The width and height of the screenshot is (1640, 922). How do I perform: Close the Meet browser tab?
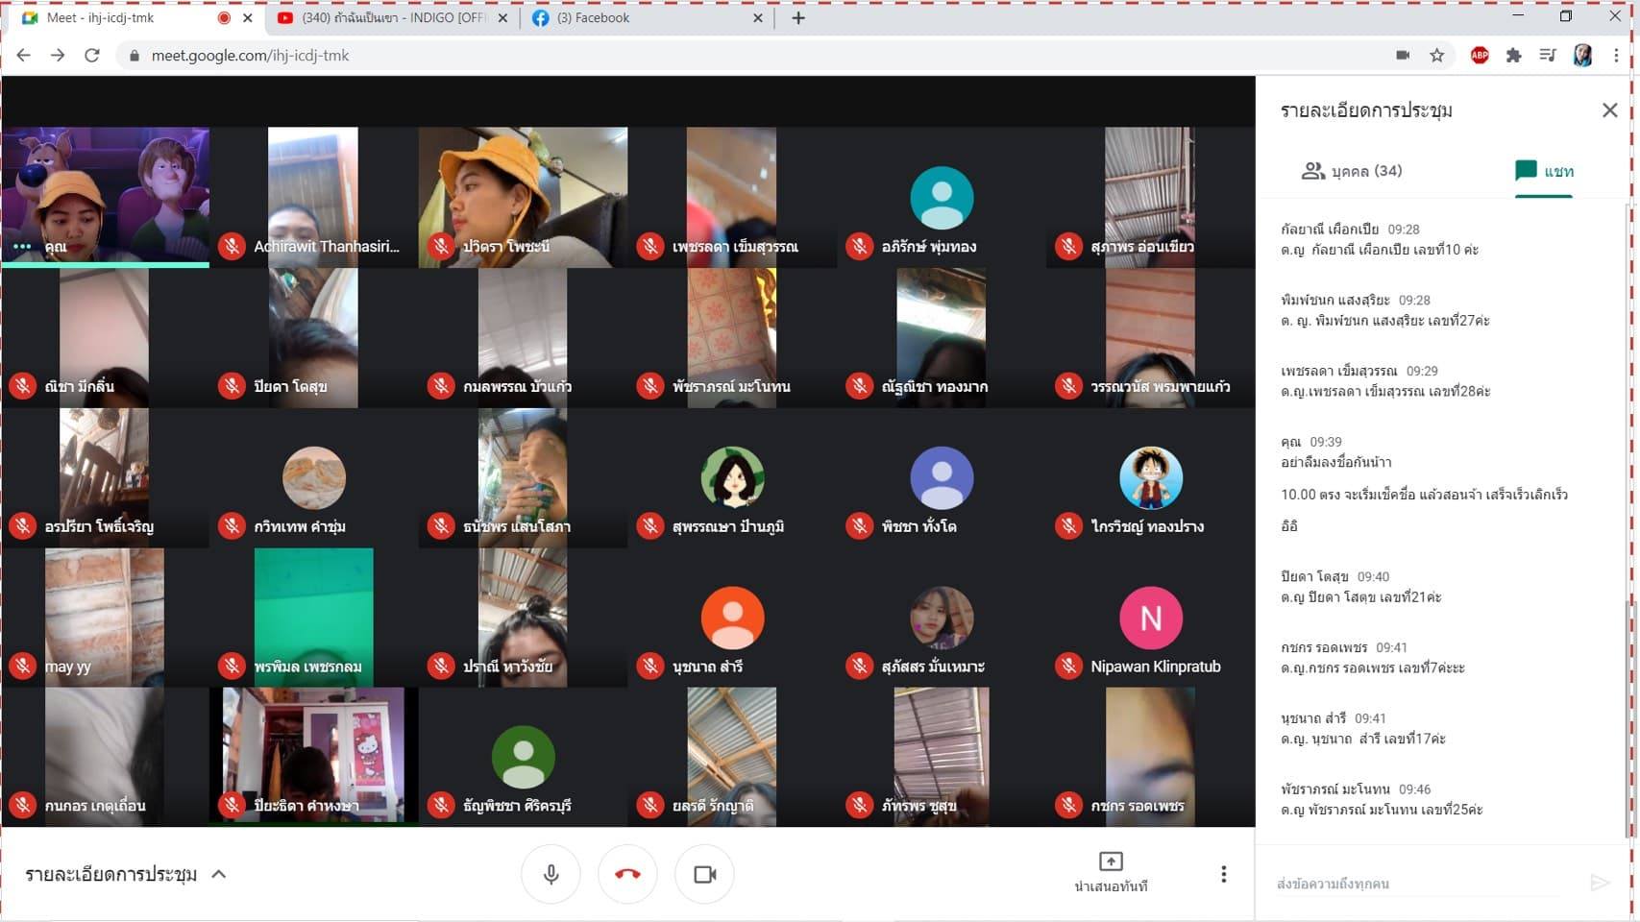[x=248, y=17]
